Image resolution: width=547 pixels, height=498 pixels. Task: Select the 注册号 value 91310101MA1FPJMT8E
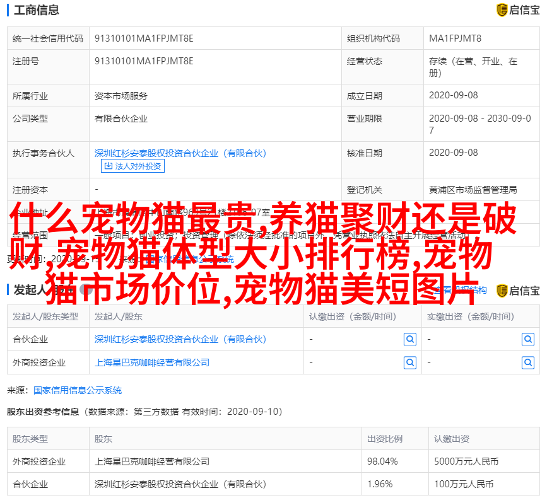[144, 61]
